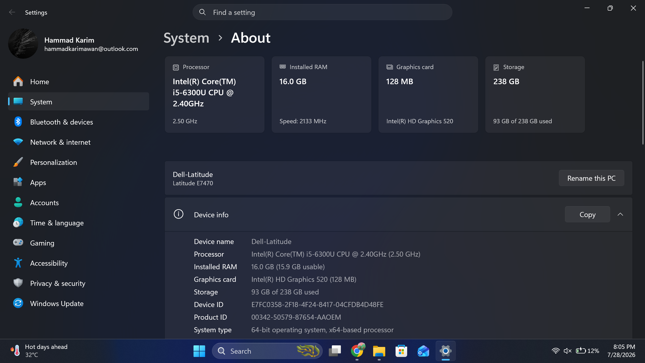
Task: Click the Accounts person icon
Action: pyautogui.click(x=18, y=202)
